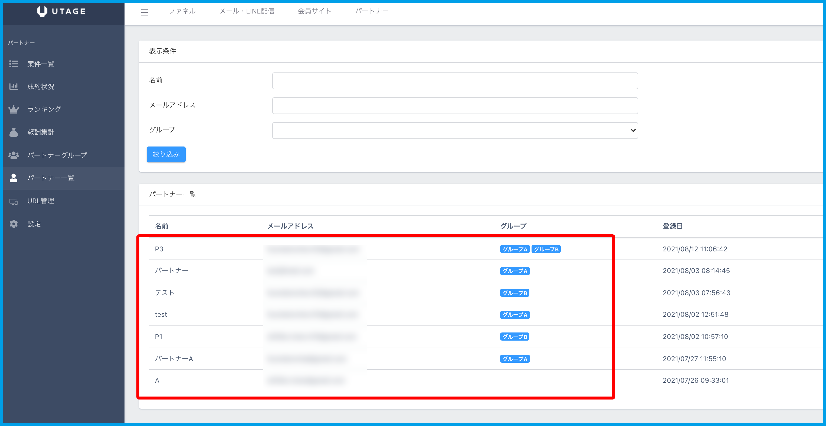Click グループA badge in パートナーA row

click(x=515, y=359)
